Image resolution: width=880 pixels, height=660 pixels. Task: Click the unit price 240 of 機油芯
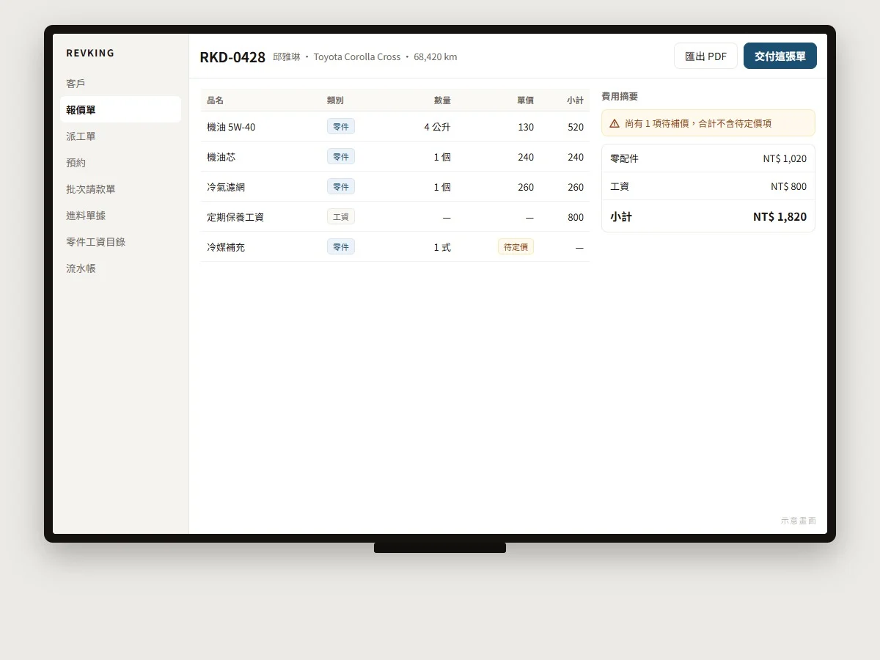click(526, 157)
